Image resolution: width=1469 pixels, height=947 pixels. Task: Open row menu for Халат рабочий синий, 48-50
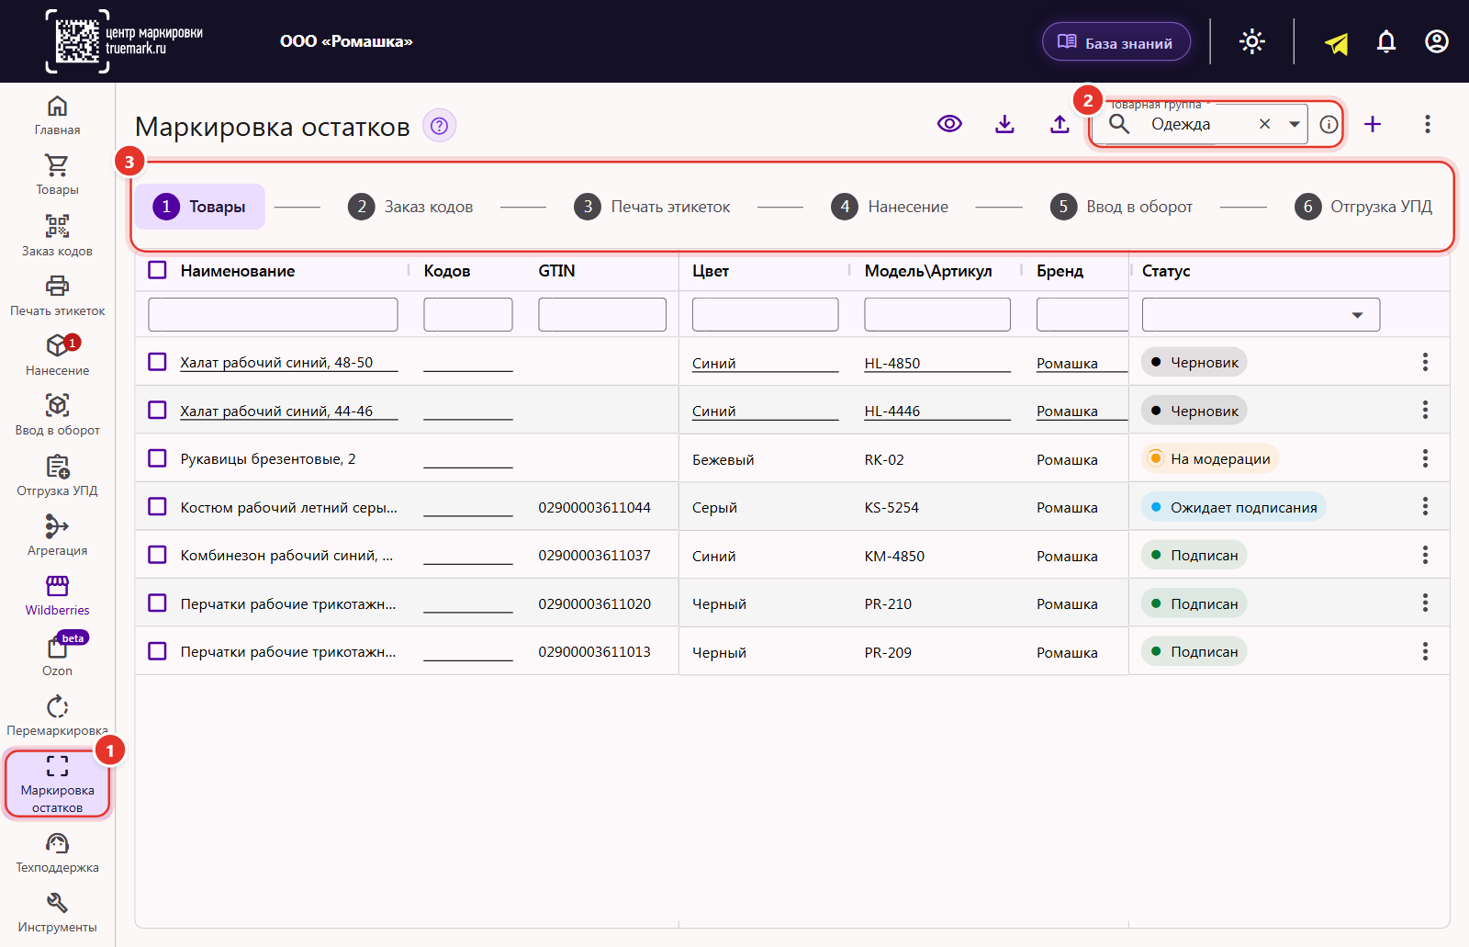tap(1425, 362)
